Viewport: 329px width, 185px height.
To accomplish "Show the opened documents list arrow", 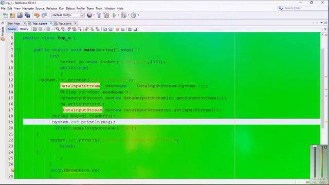I will coord(321,23).
